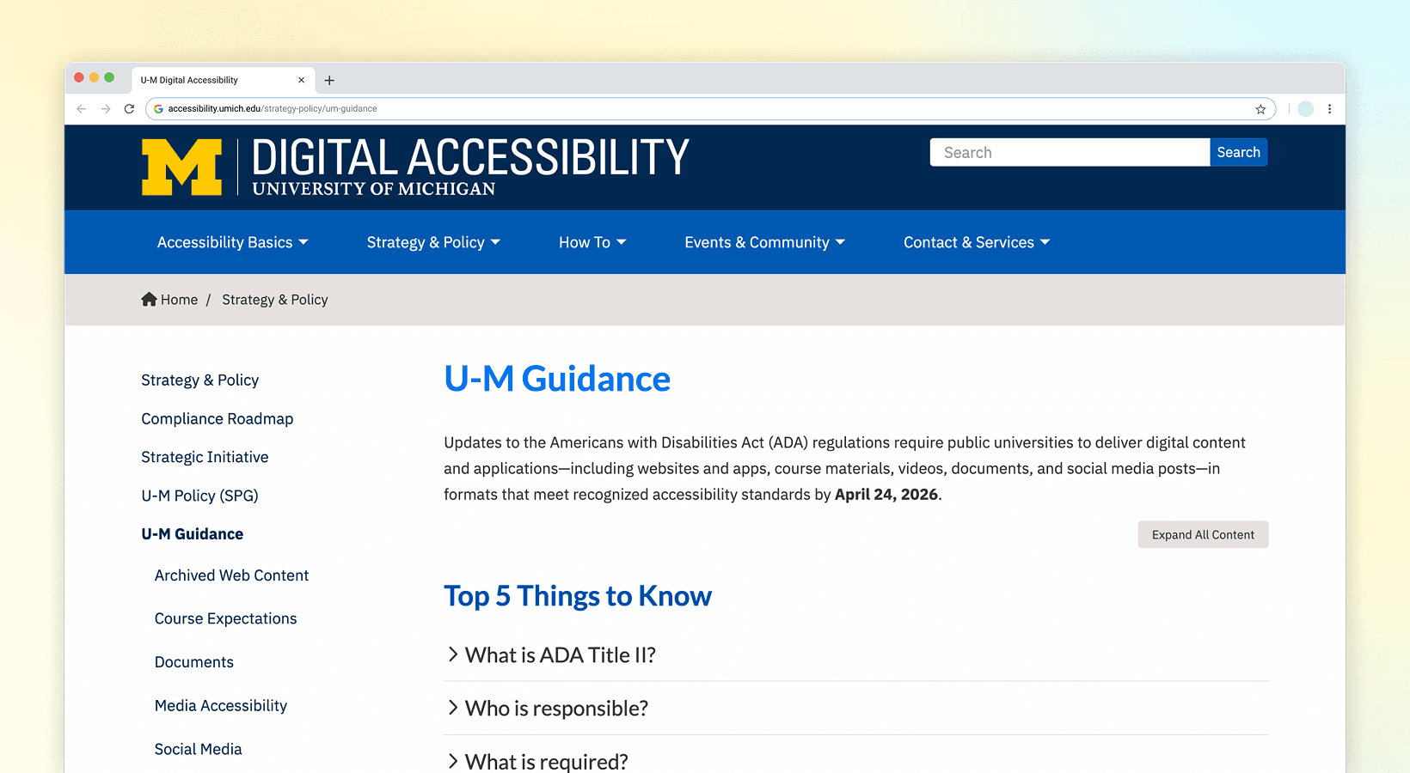1410x773 pixels.
Task: Click the browser forward arrow
Action: 106,109
